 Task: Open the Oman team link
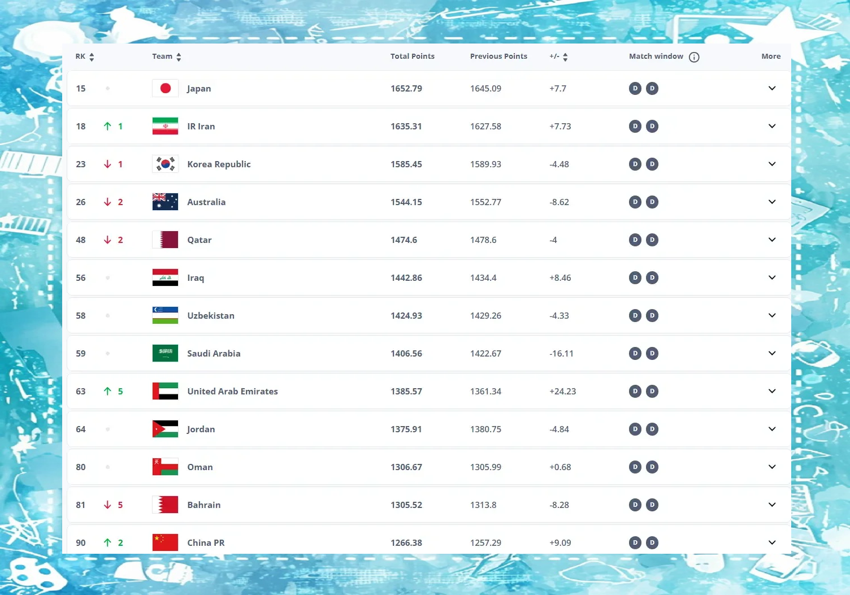200,467
